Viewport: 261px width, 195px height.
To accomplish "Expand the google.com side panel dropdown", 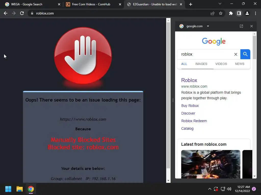I will click(208, 26).
